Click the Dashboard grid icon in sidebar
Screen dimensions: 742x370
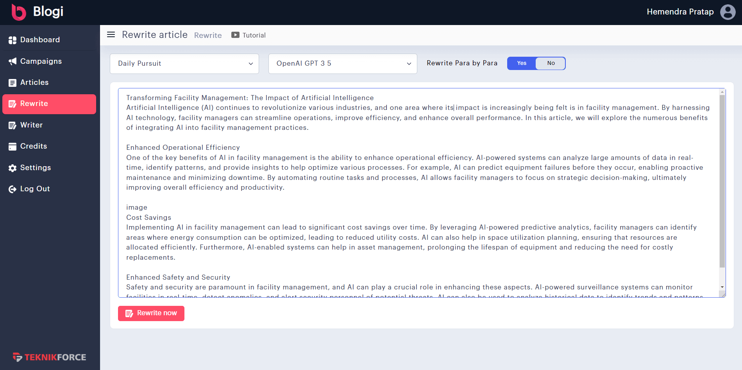coord(13,40)
